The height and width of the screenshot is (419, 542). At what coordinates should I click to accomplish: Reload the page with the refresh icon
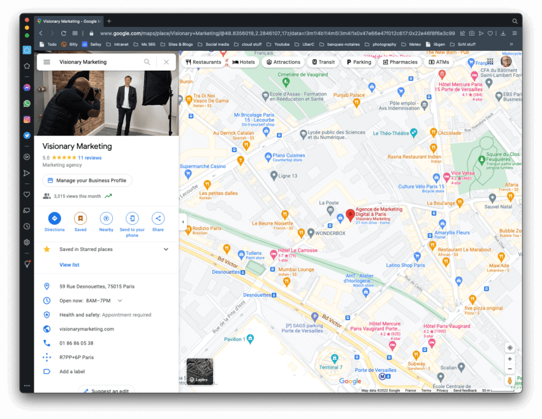tap(64, 34)
